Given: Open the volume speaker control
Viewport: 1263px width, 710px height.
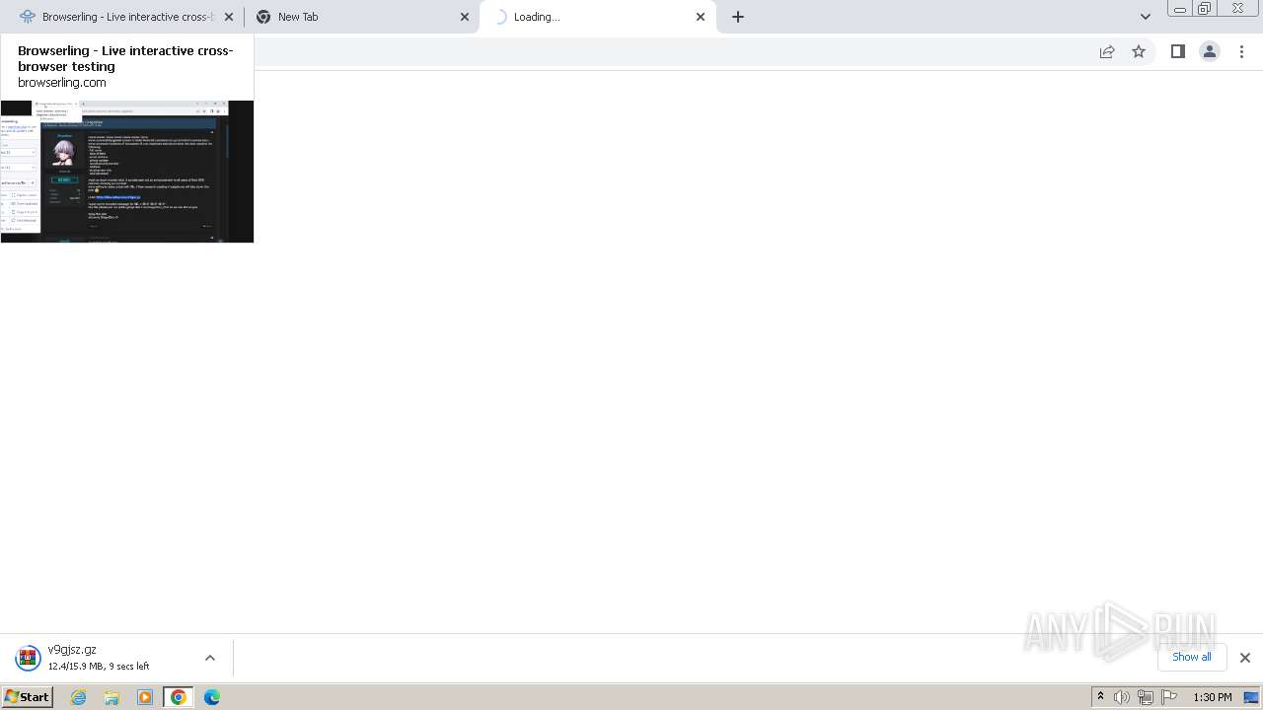Looking at the screenshot, I should (1122, 697).
